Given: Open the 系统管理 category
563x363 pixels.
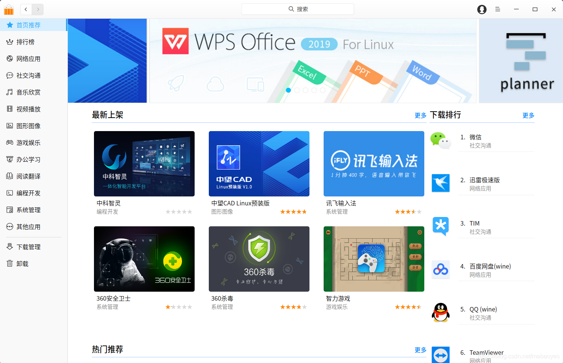Looking at the screenshot, I should pos(34,210).
